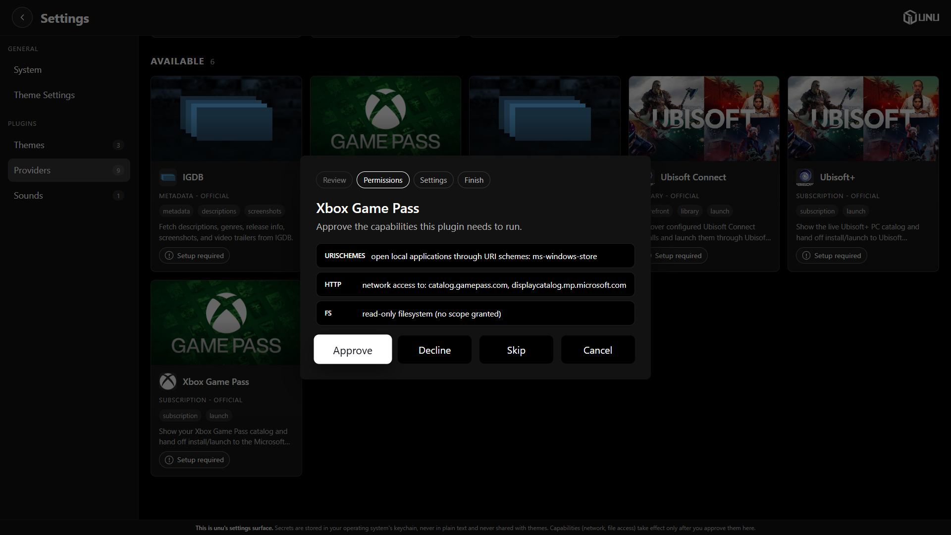Click the AVAILABLE section heading
This screenshot has height=535, width=951.
[177, 61]
